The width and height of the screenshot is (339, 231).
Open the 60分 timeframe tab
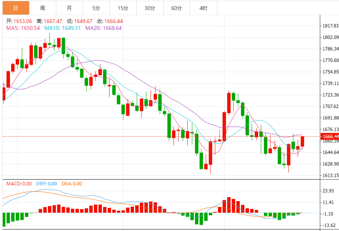tap(177, 8)
